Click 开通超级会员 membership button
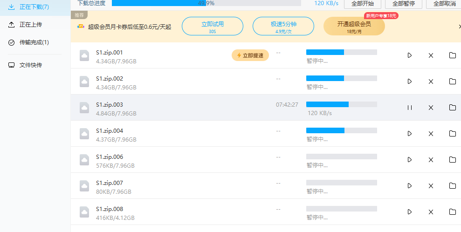Image resolution: width=461 pixels, height=232 pixels. click(x=354, y=26)
